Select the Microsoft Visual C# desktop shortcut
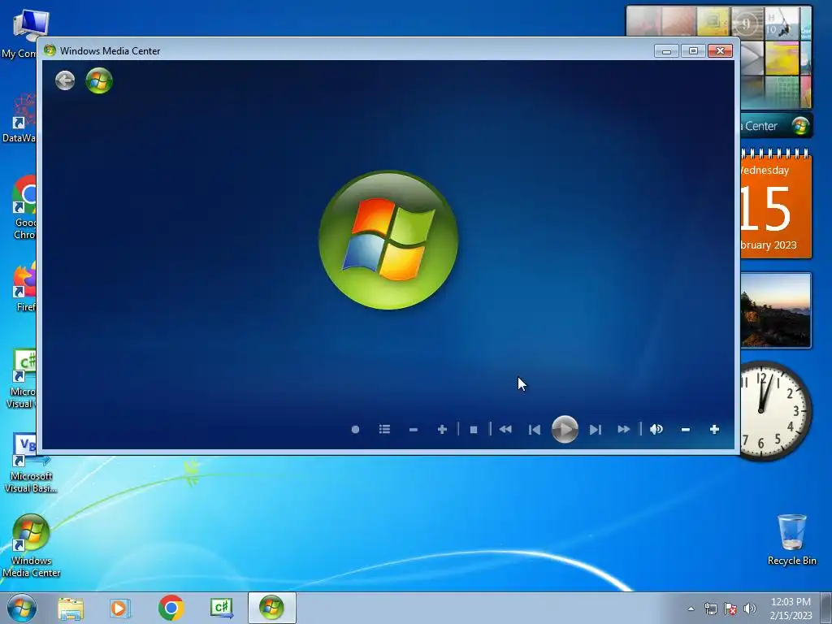Screen dimensions: 832x624 coord(22,379)
